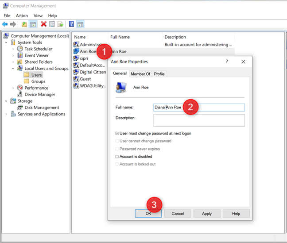This screenshot has width=287, height=243.
Task: Uncheck User must change password at next logon
Action: pos(117,133)
